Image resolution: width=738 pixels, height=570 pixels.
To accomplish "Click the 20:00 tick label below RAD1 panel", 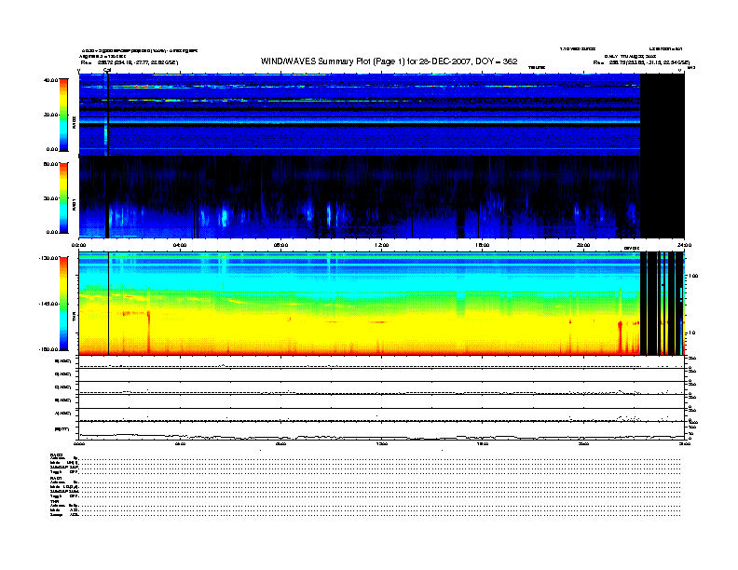I will [x=583, y=245].
